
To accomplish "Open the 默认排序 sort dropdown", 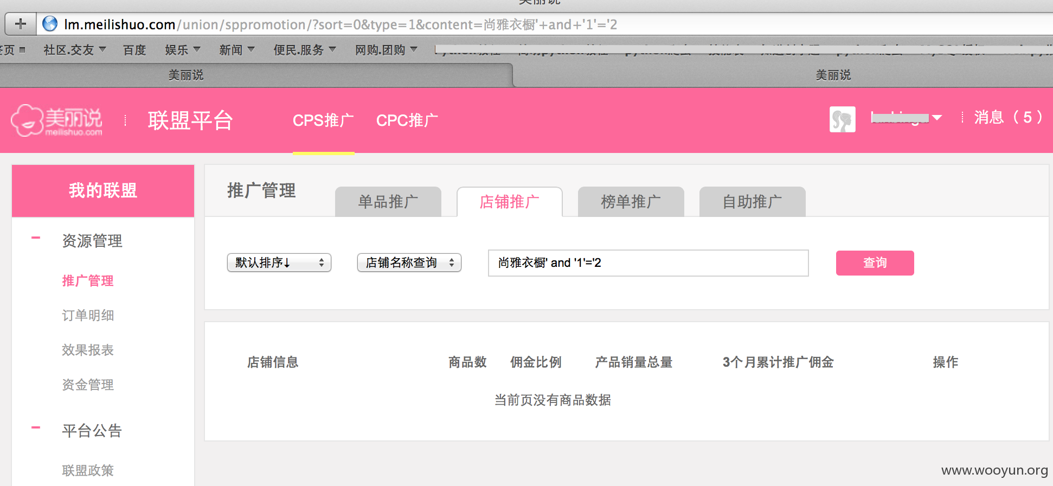I will click(x=279, y=263).
